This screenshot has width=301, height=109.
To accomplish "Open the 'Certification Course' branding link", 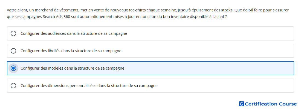I will [268, 104].
